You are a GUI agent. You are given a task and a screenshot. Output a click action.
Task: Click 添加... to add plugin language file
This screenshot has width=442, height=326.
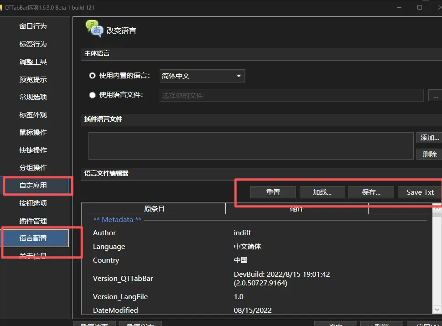click(x=429, y=138)
